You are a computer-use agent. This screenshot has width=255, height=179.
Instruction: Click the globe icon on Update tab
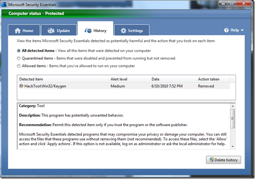[51, 30]
